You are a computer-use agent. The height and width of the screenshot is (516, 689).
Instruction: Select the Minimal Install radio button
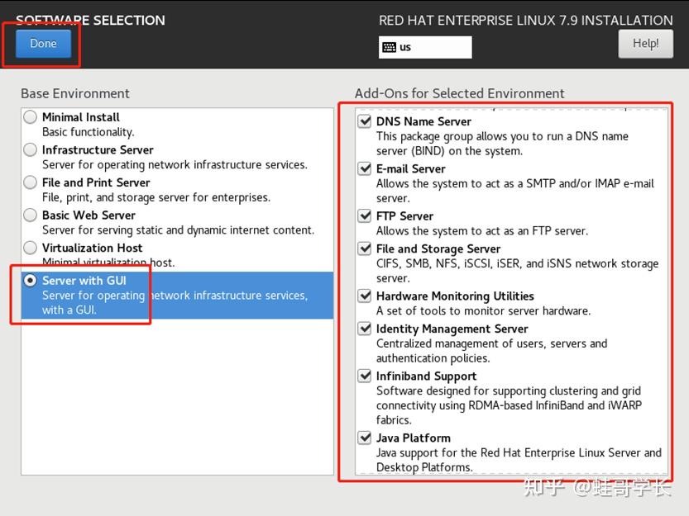31,117
